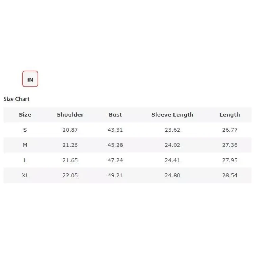Click bust value 49.21 in XL row
Screen dimensions: 254x254
115,175
